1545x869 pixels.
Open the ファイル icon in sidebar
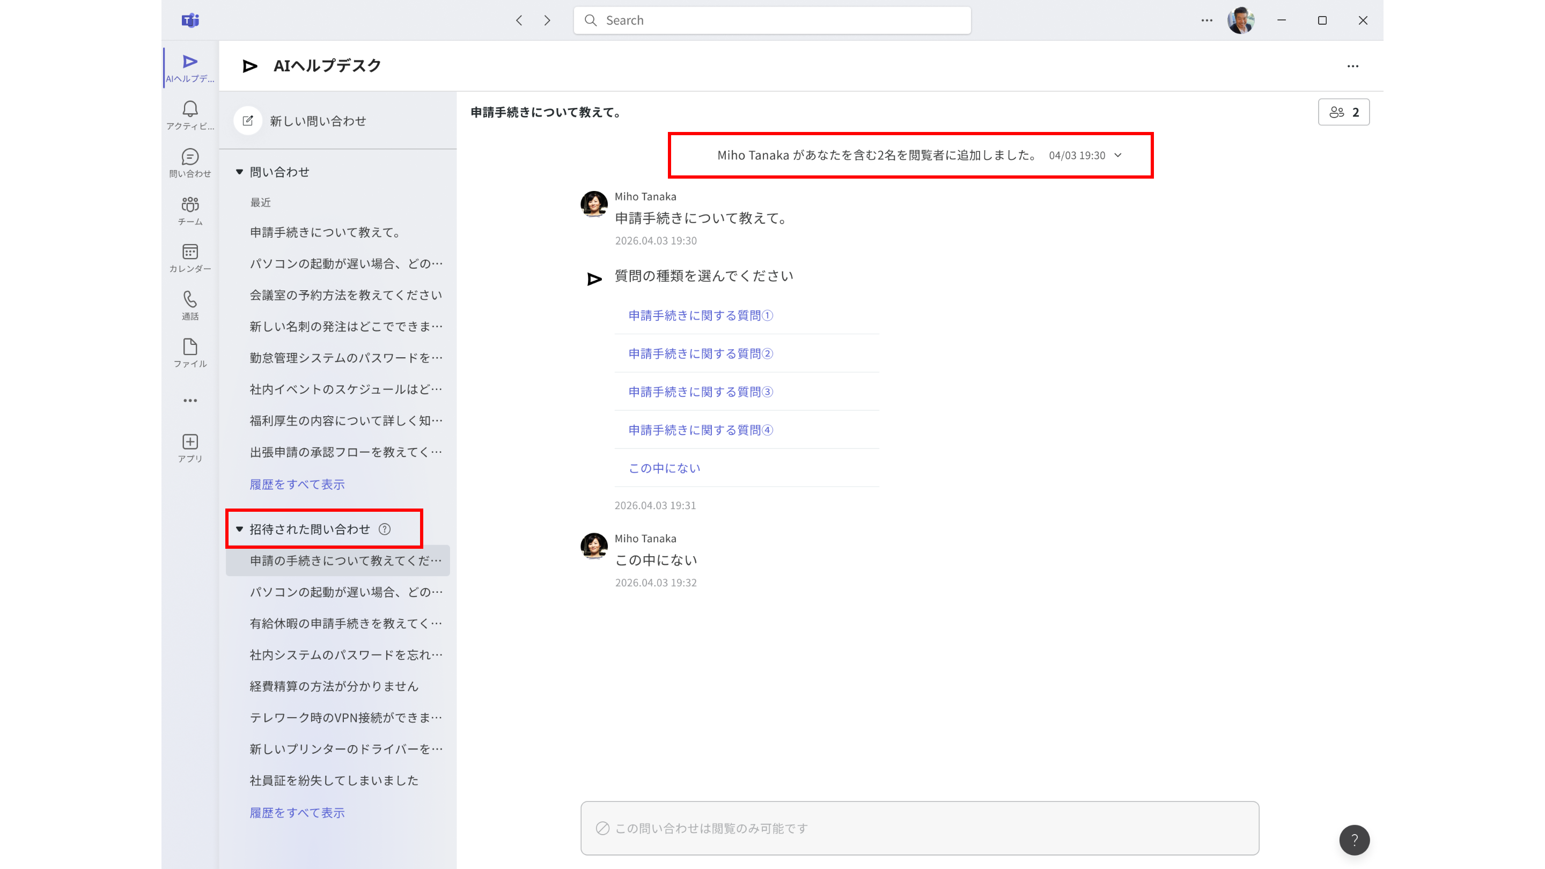click(x=190, y=352)
